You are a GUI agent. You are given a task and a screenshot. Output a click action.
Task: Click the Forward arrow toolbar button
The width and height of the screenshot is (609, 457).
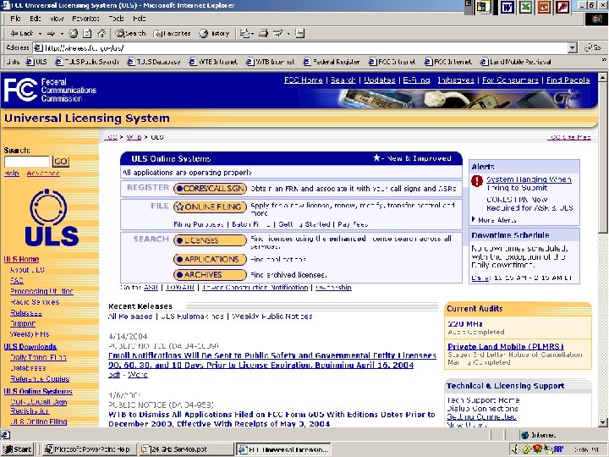(51, 33)
